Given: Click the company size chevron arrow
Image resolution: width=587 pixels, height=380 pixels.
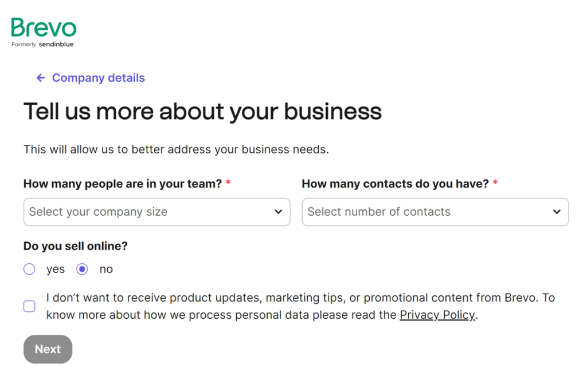Looking at the screenshot, I should pos(278,212).
